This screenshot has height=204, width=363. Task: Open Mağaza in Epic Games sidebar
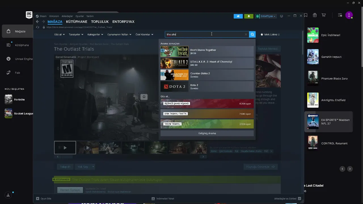pos(18,31)
